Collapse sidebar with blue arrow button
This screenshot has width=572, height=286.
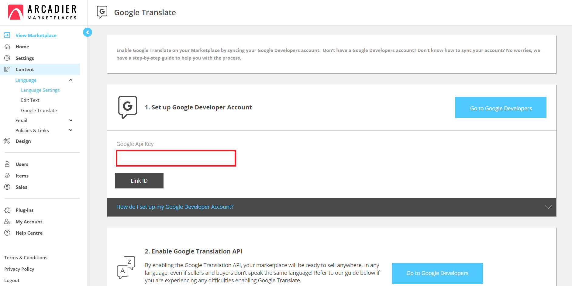(88, 32)
